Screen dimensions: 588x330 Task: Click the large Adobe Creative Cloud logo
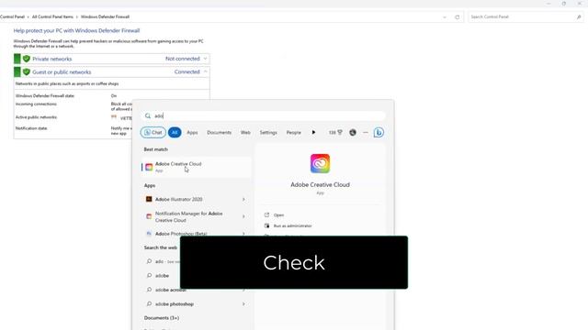(320, 163)
